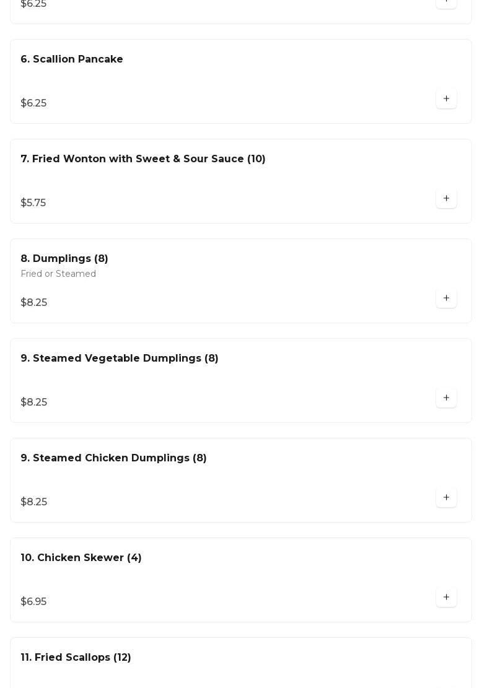This screenshot has height=688, width=482.
Task: Add Fried Wonton with Sweet & Sour Sauce
Action: point(446,198)
